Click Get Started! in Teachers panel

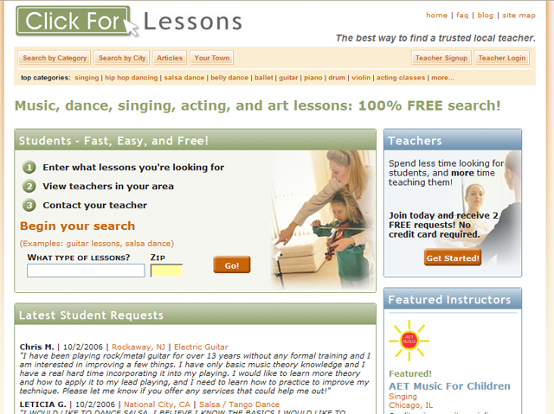point(453,258)
